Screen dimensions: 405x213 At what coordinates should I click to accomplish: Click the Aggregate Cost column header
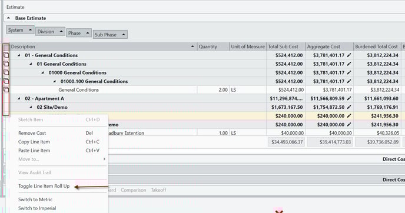pyautogui.click(x=329, y=46)
